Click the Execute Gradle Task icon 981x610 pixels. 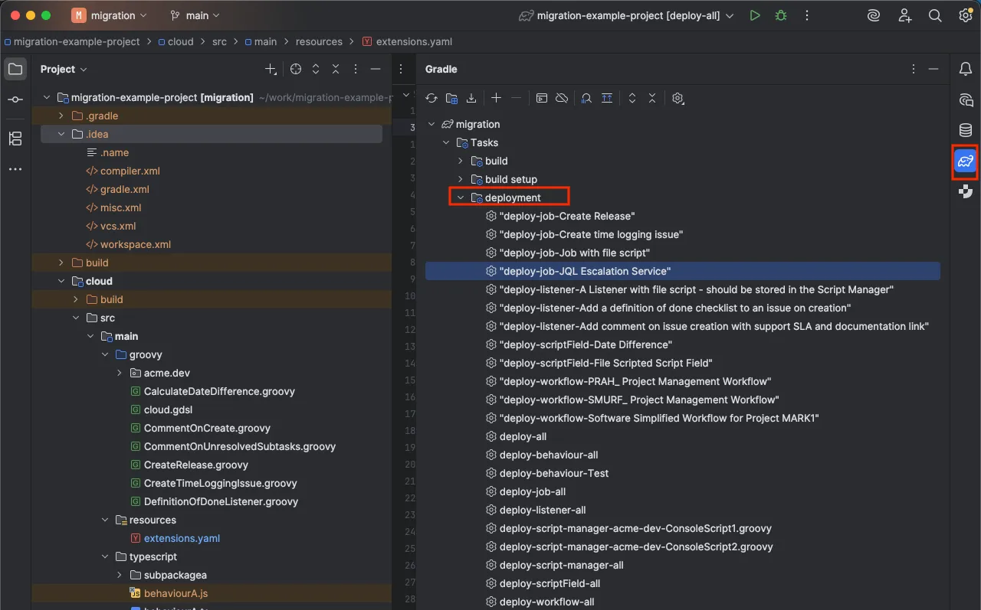[542, 98]
